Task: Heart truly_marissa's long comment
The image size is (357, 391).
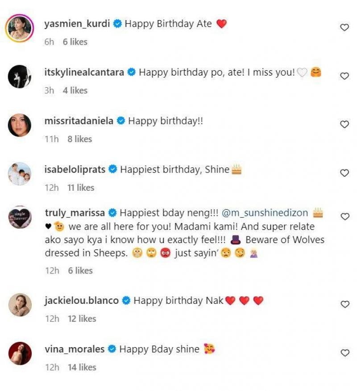Action: [345, 217]
